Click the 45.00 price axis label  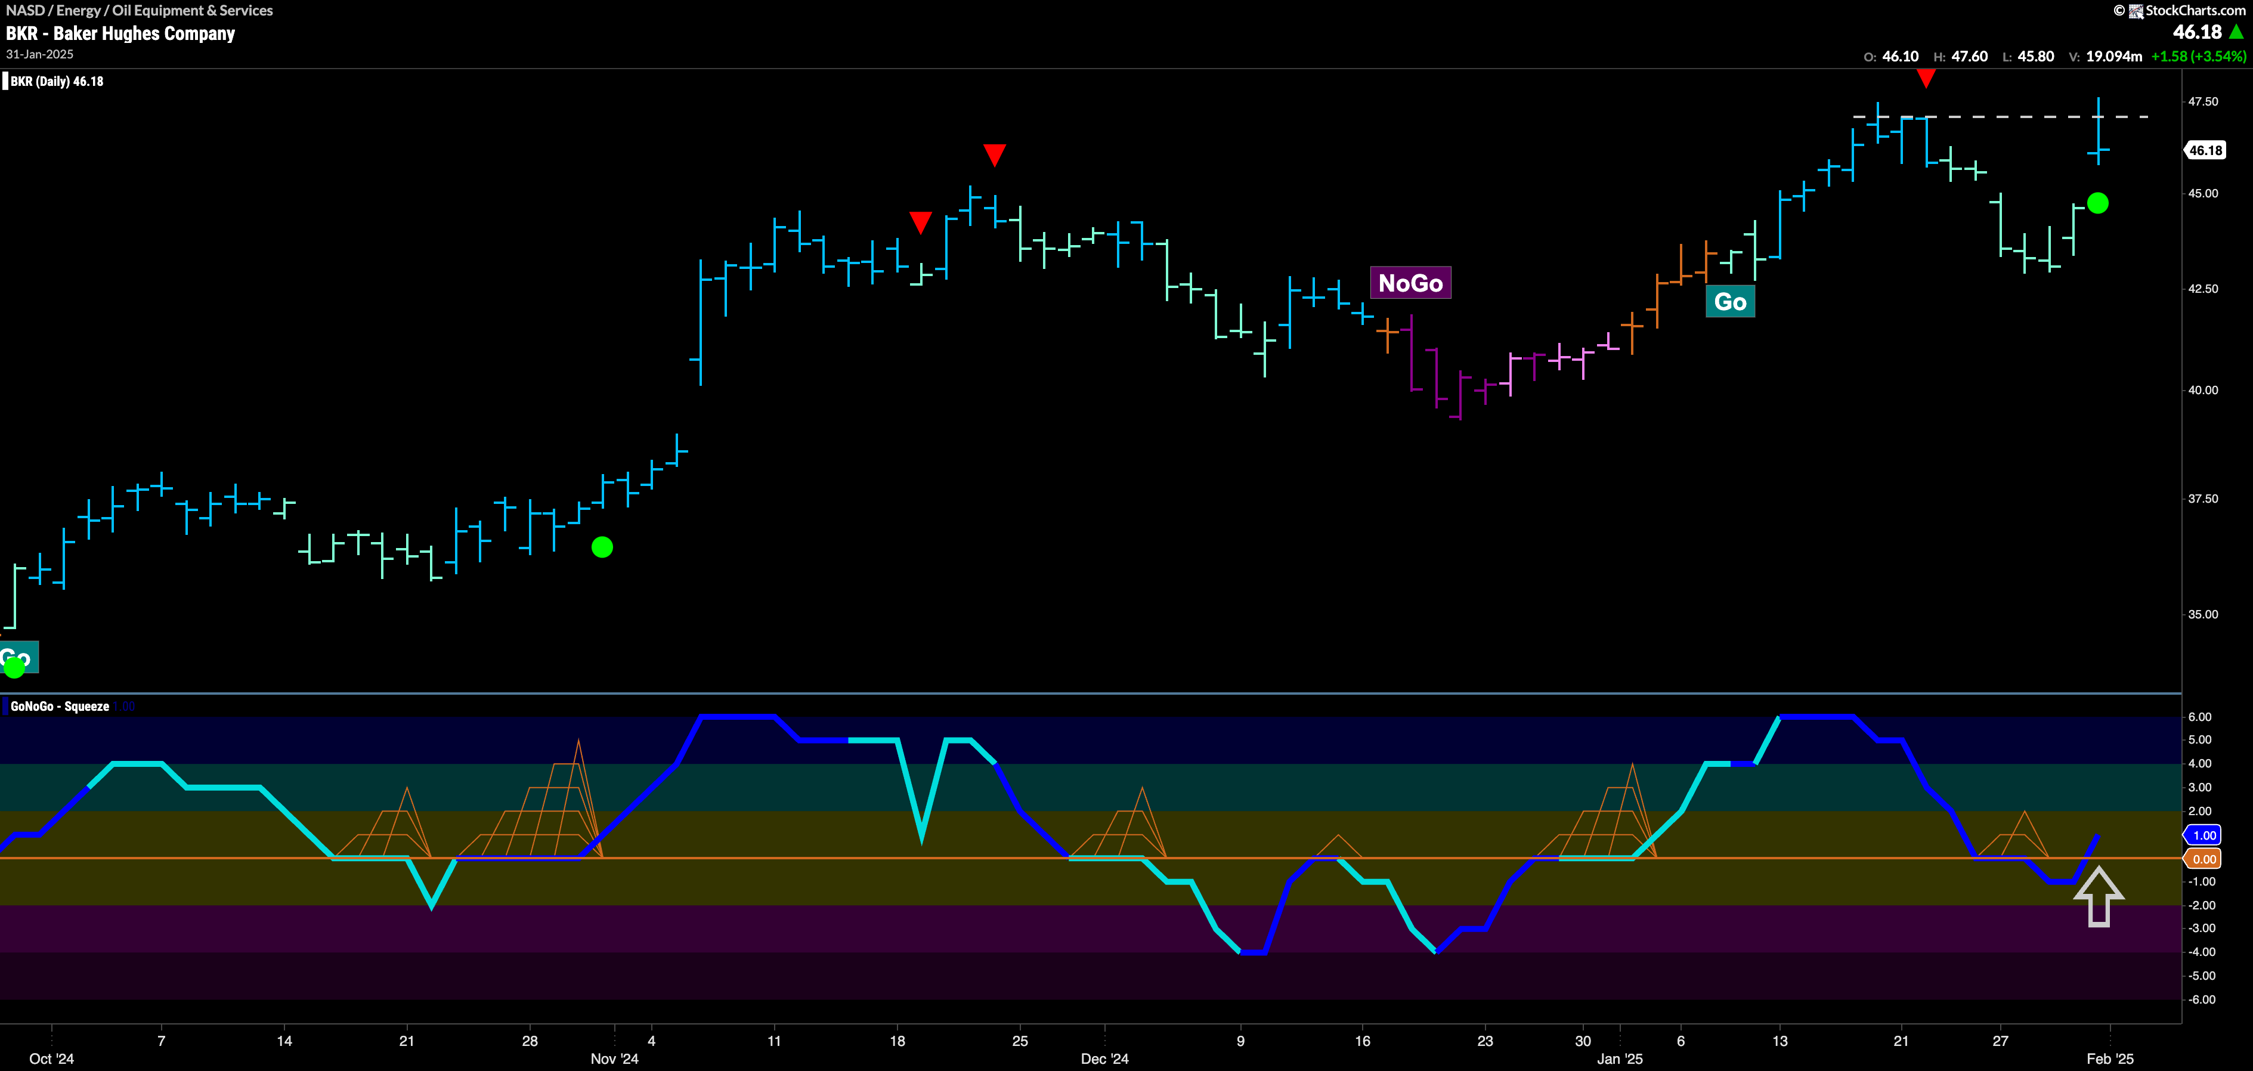(2203, 194)
